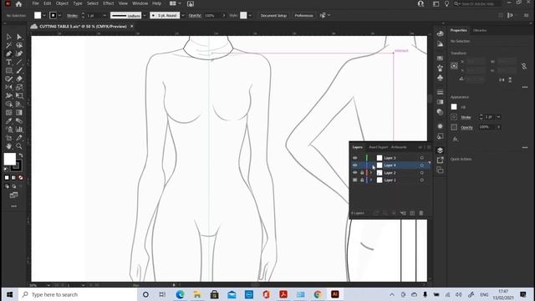Unlock Layer 1 via lock icon
Screen dimensions: 535x301
click(362, 180)
